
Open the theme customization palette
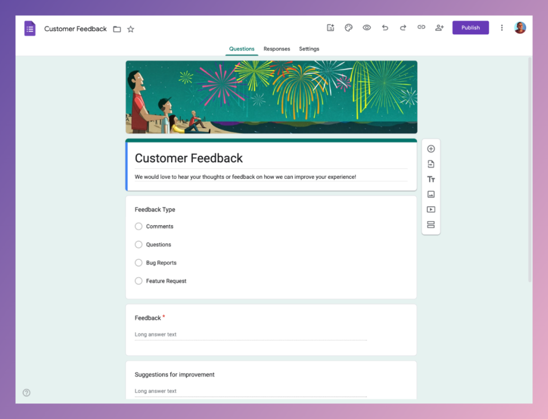348,27
